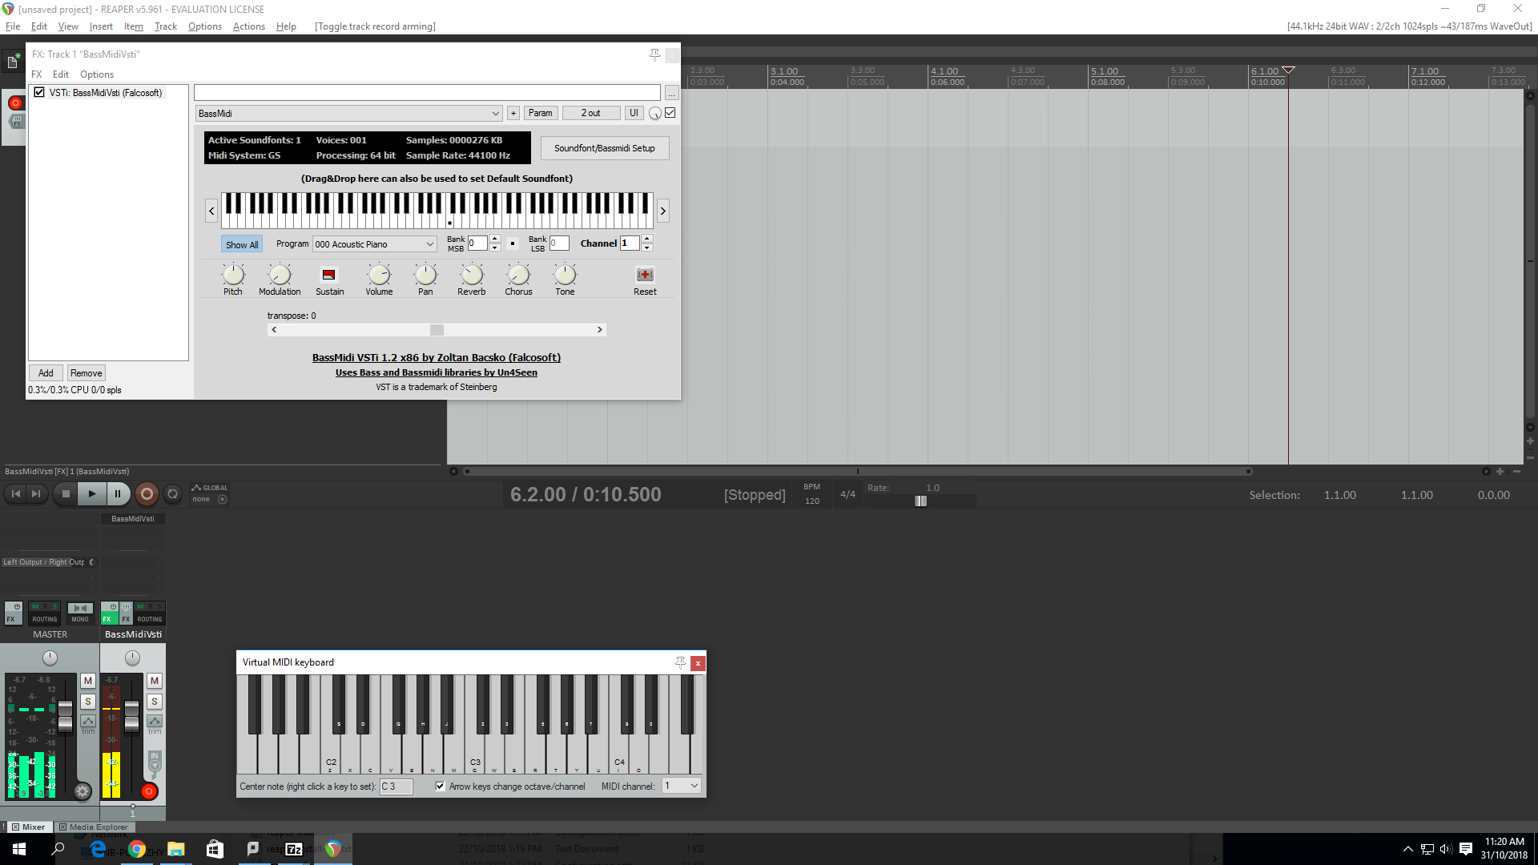
Task: Click the transport Record button
Action: (x=147, y=494)
